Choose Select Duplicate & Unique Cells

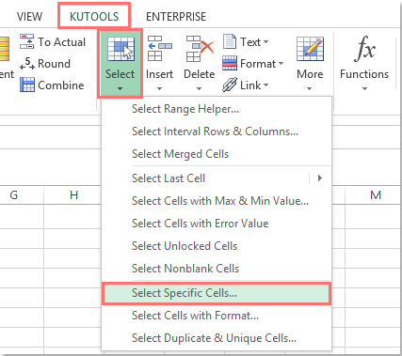pos(217,338)
